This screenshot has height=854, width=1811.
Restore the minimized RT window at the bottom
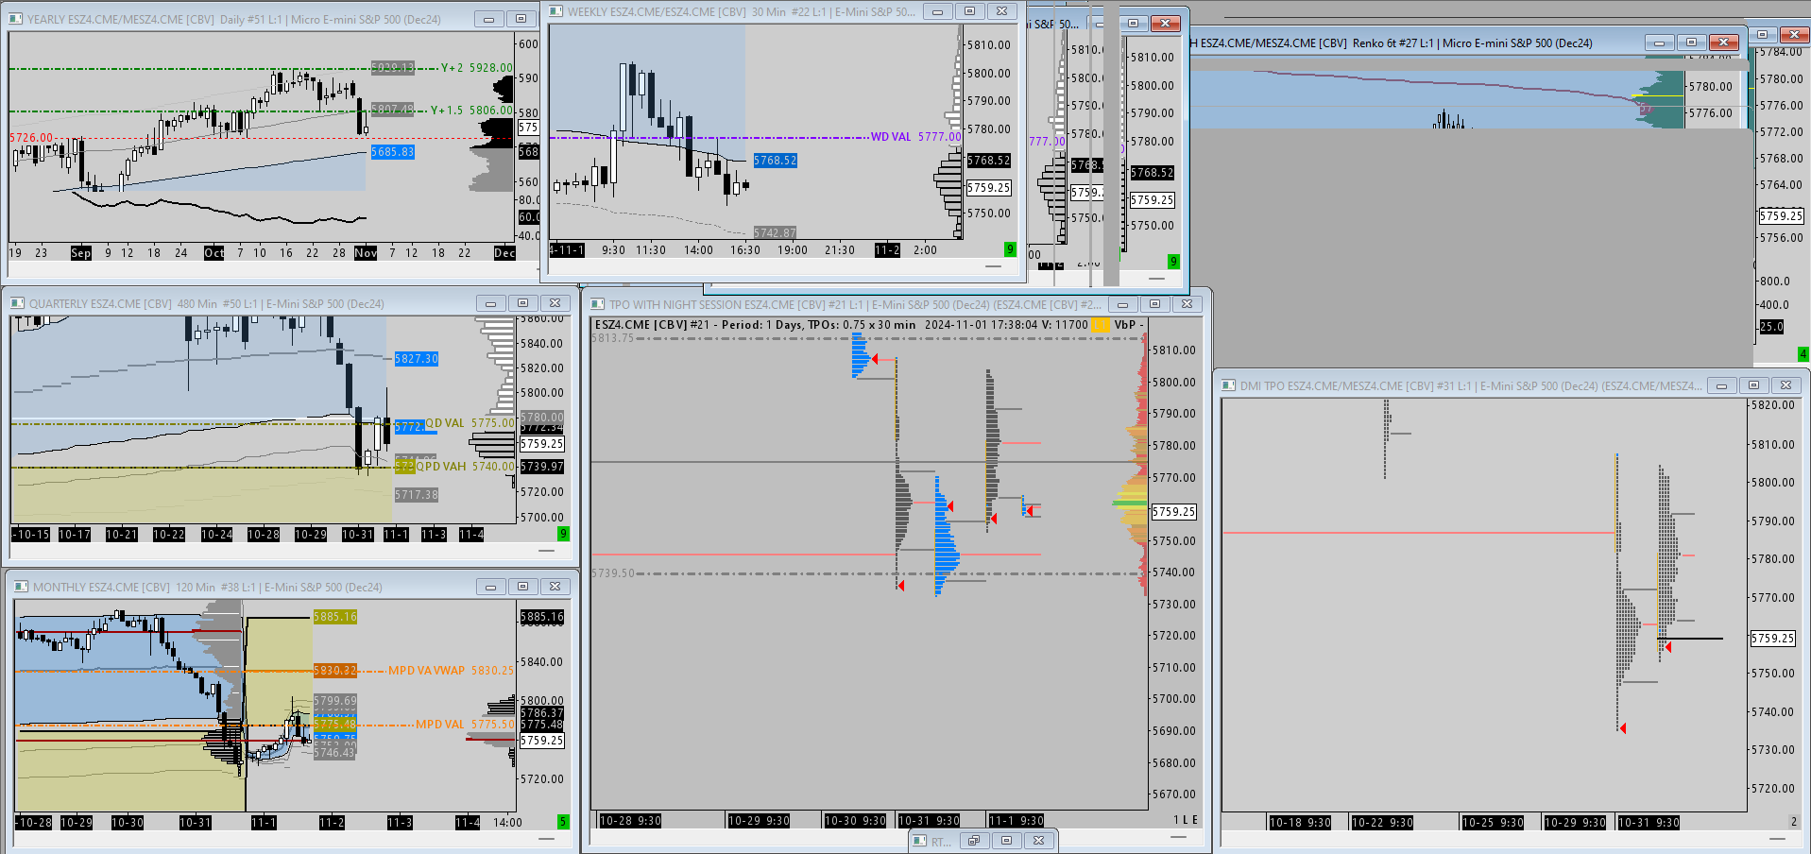[974, 841]
